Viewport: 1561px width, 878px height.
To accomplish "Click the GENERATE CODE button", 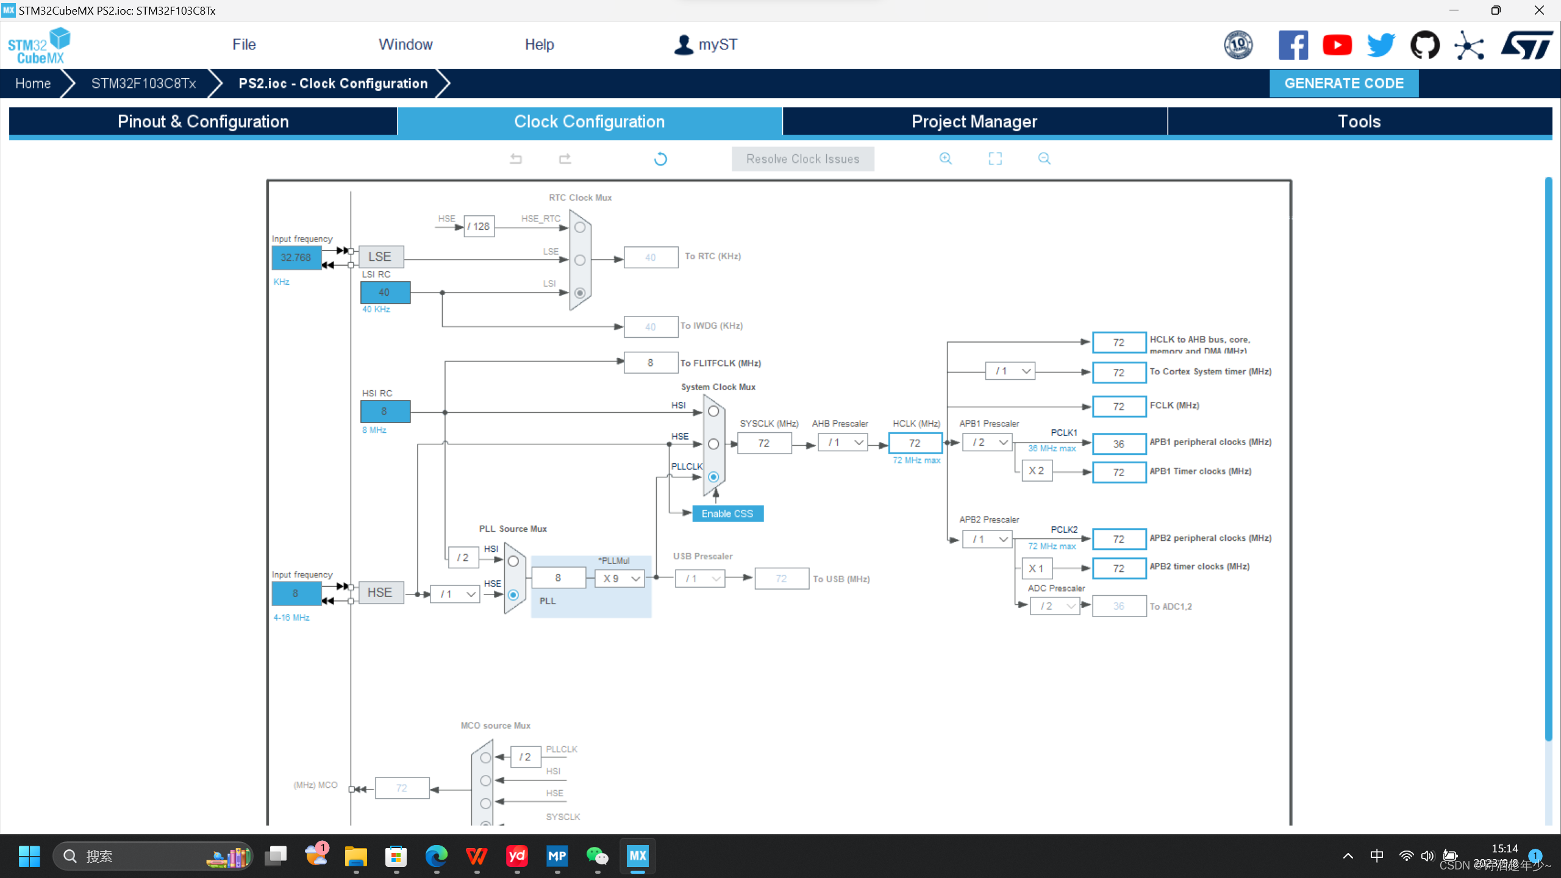I will [x=1344, y=84].
